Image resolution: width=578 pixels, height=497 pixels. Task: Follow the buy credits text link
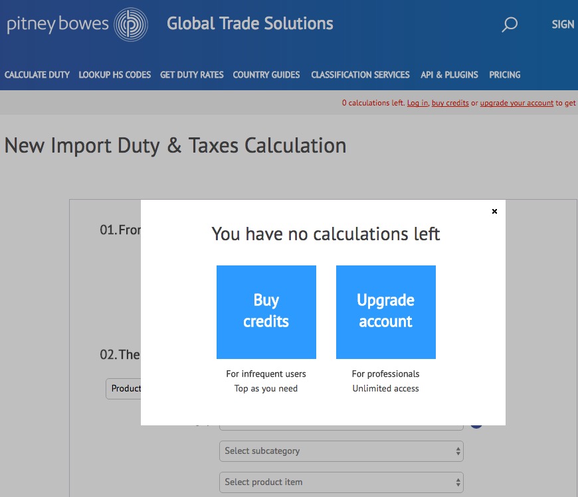click(x=450, y=104)
